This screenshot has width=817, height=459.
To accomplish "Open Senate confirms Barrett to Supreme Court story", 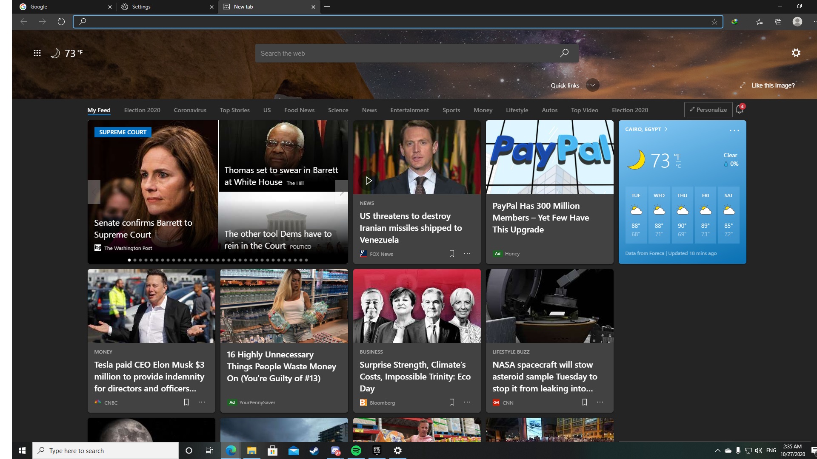I will click(x=143, y=229).
